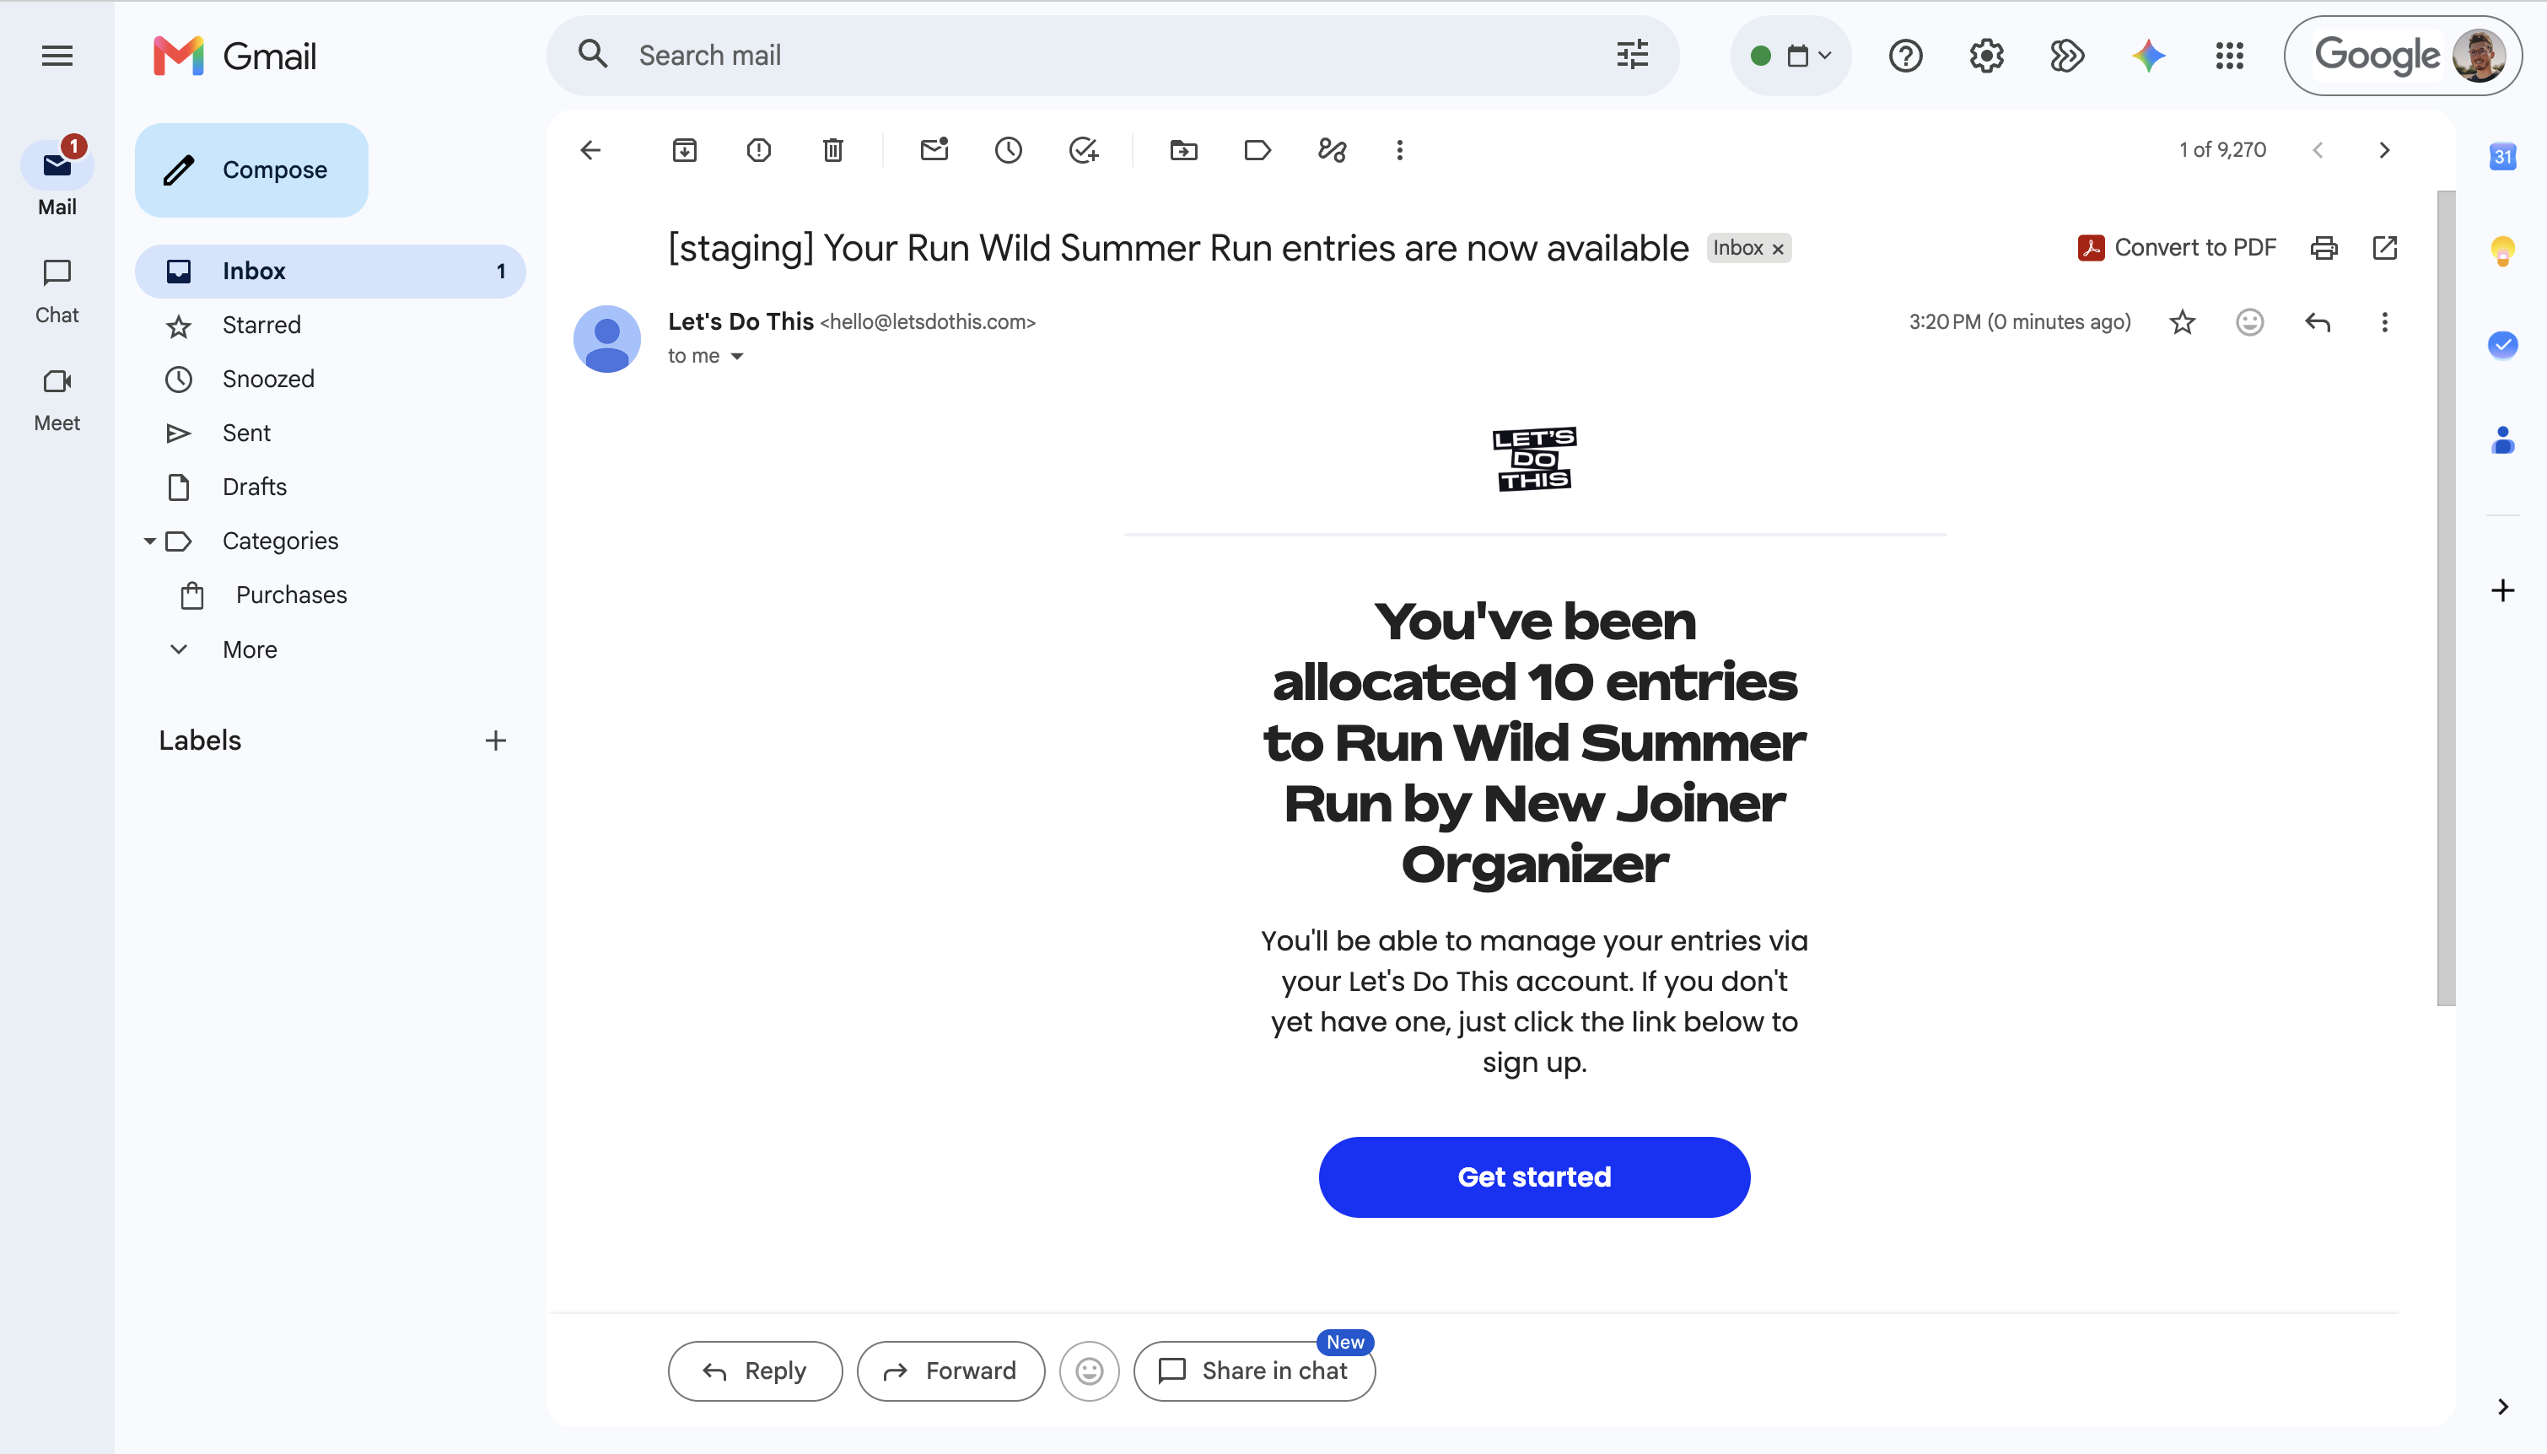Click the Forward button

950,1371
